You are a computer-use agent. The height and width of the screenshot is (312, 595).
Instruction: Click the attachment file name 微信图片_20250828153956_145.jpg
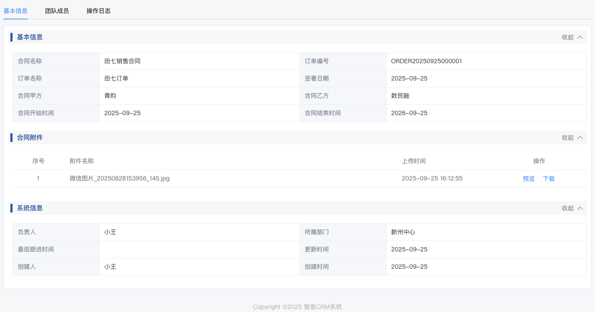[119, 178]
